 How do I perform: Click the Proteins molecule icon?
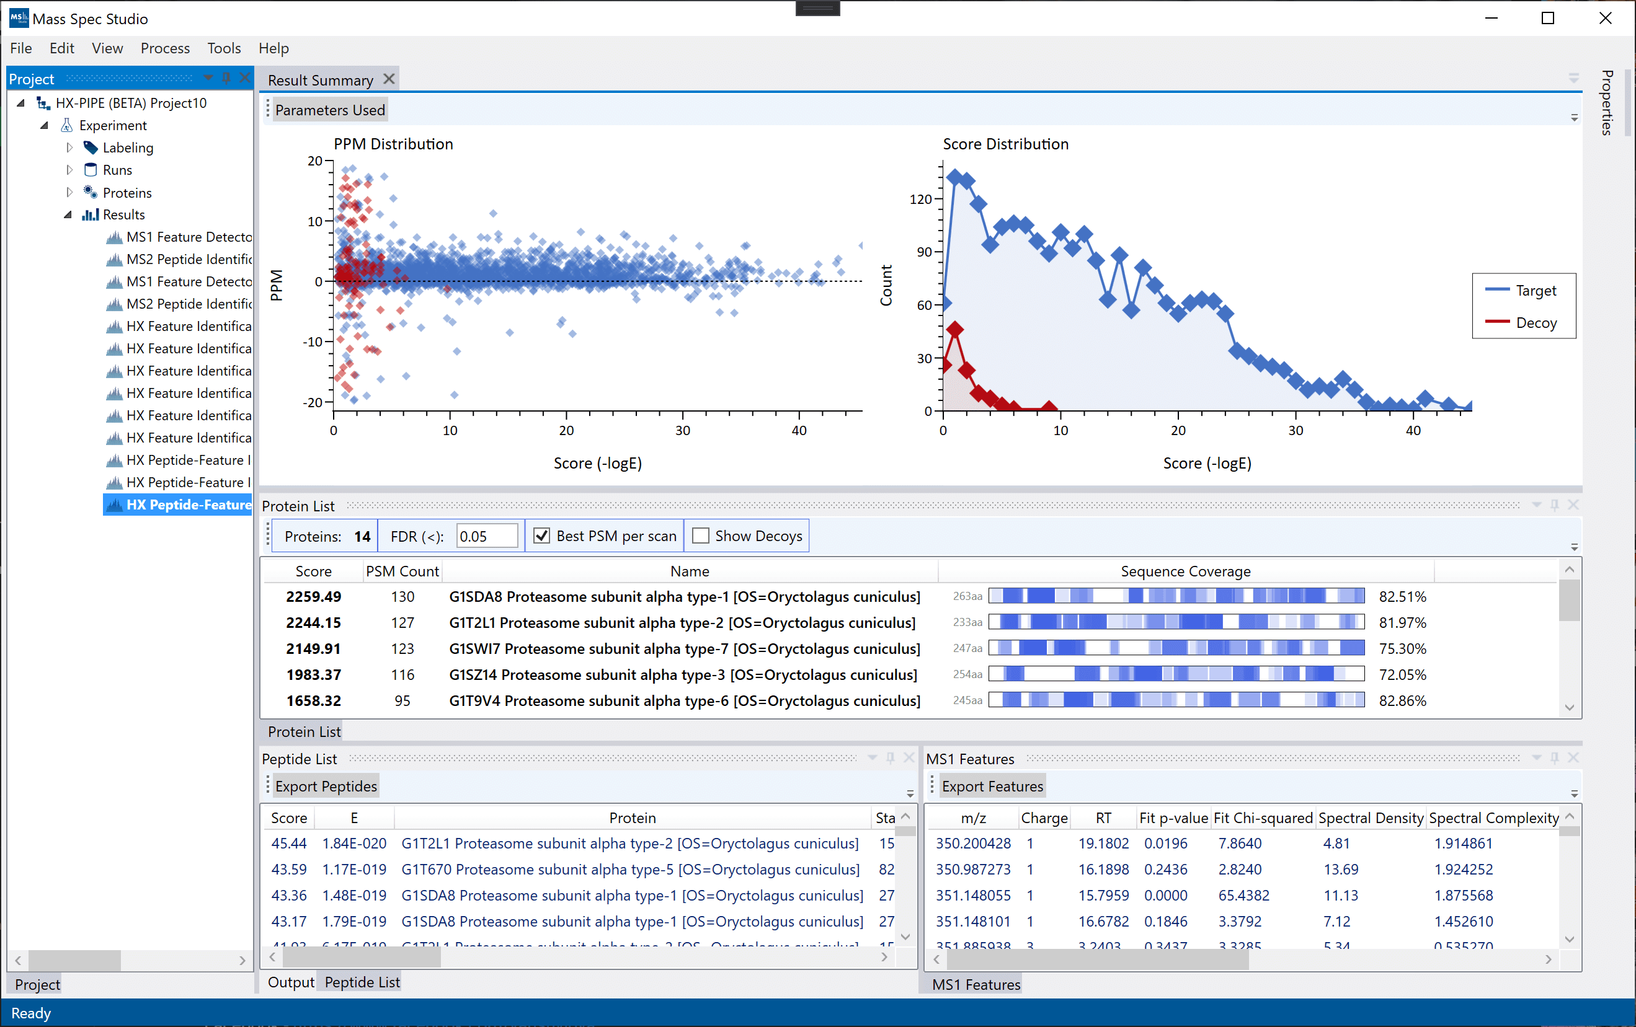point(91,192)
